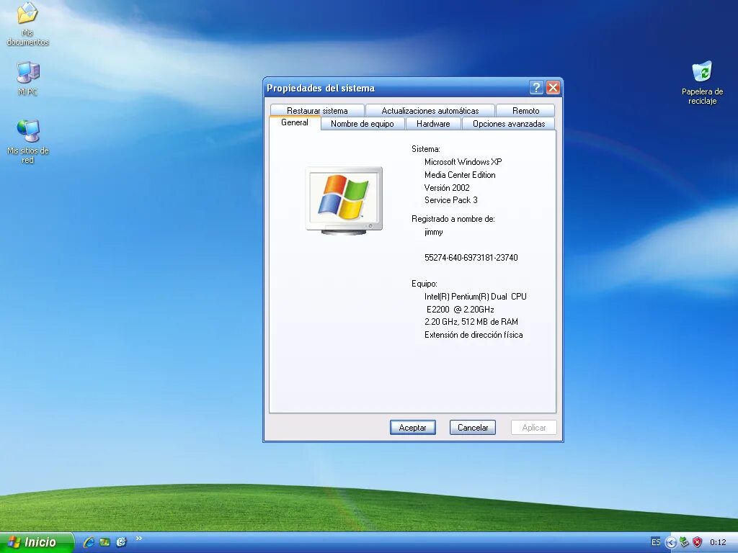
Task: Open Media Center from Quick Launch
Action: [105, 542]
